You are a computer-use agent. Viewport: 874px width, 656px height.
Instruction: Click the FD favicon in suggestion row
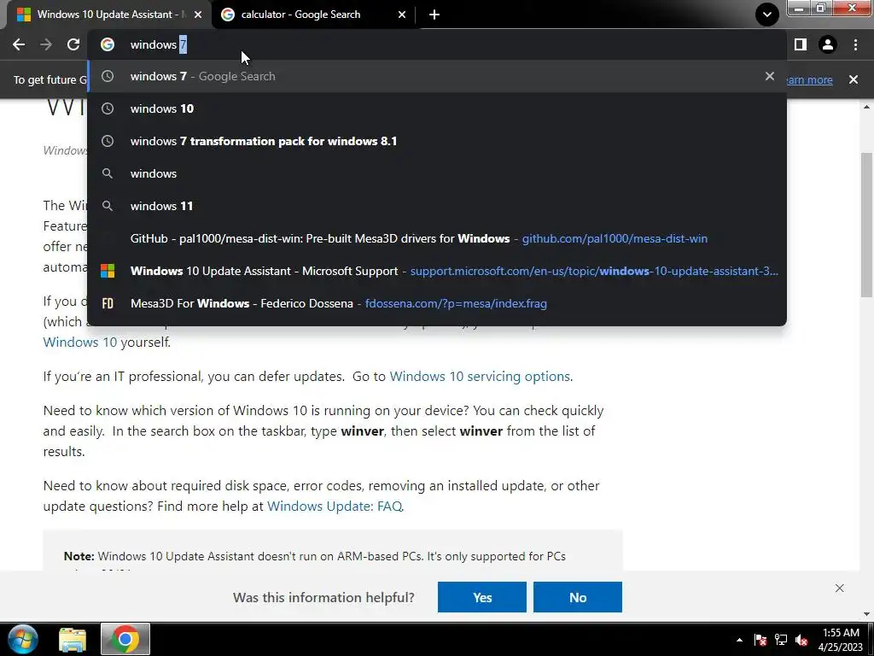point(108,303)
